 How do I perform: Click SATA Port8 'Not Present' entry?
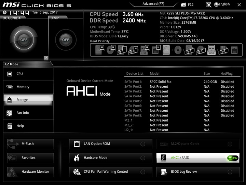click(x=159, y=115)
